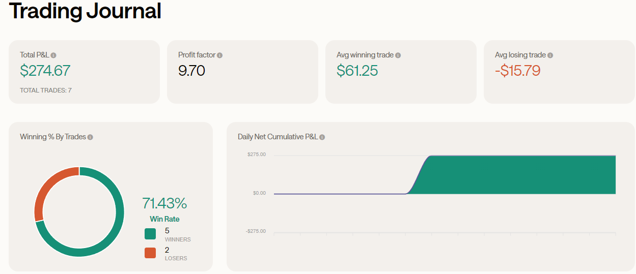Click the TOTAL TRADES: 7 text
This screenshot has height=274, width=636.
click(x=46, y=90)
